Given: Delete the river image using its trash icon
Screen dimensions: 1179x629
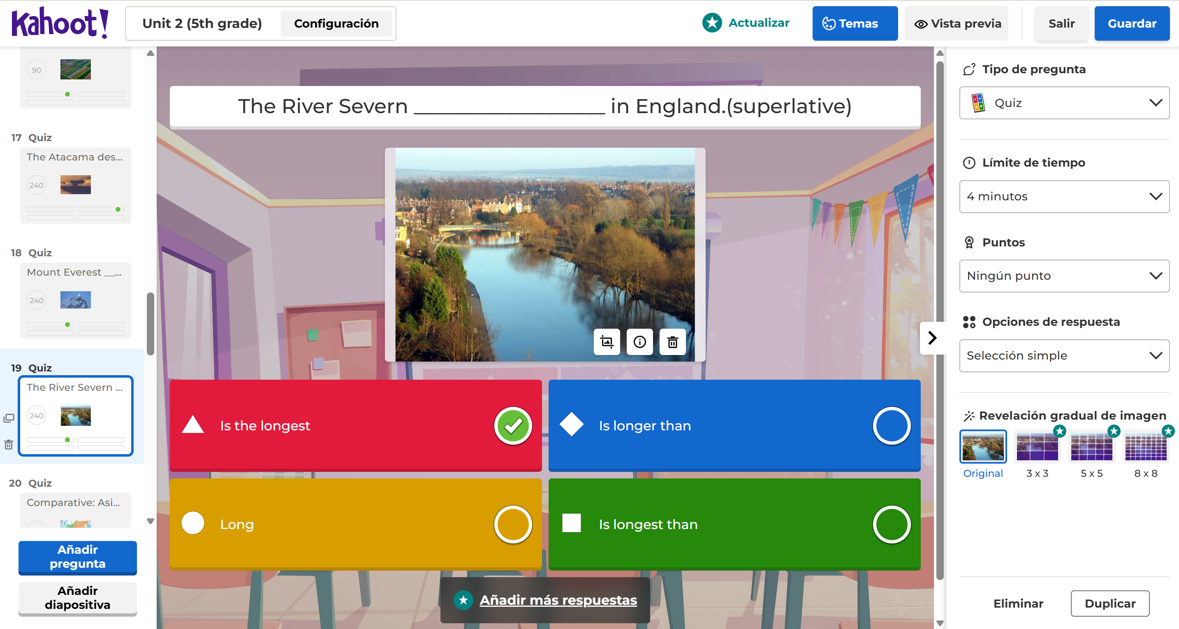Looking at the screenshot, I should click(x=672, y=342).
